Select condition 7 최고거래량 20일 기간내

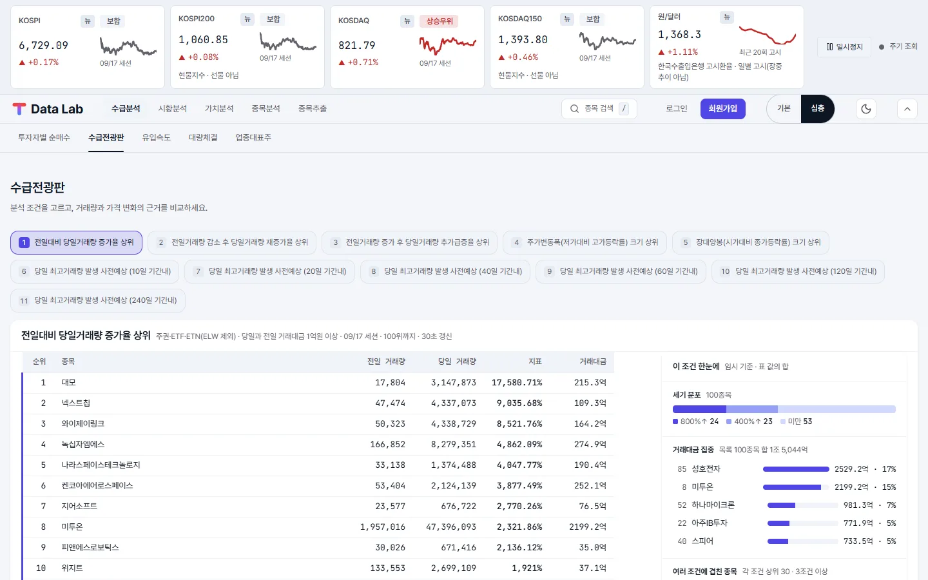point(269,271)
